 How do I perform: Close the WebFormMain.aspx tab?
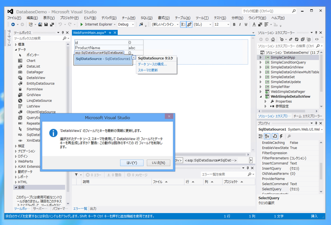point(115,33)
